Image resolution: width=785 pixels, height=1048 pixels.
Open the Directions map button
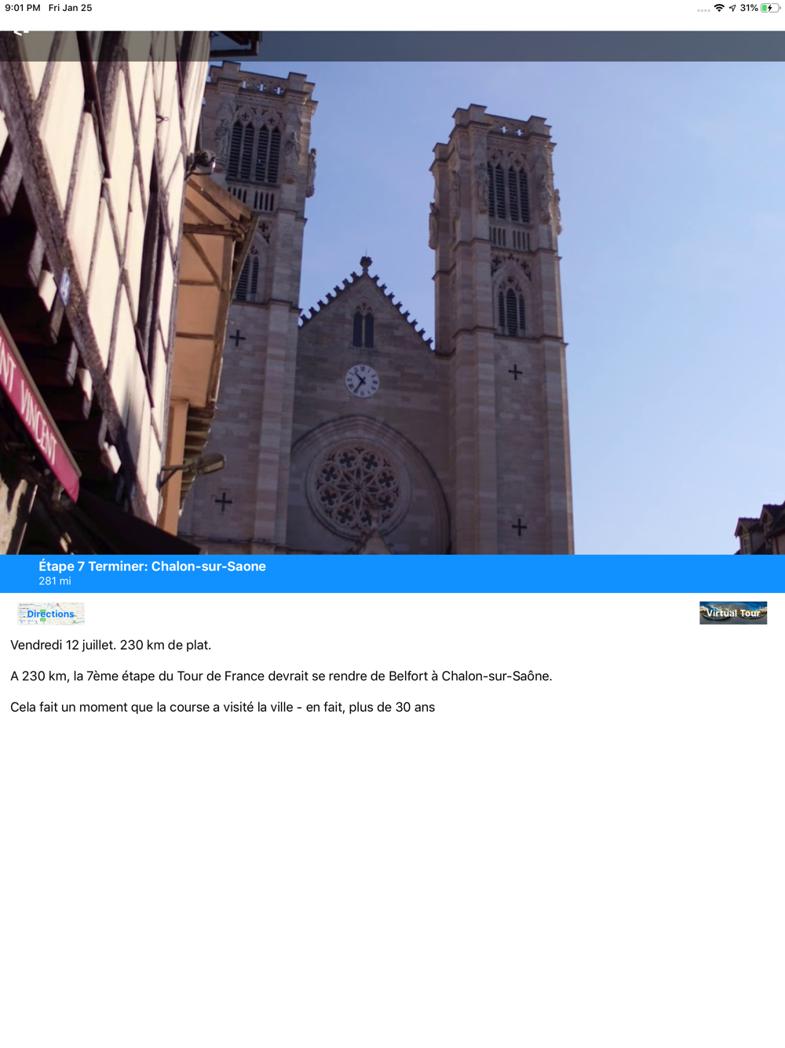(x=51, y=614)
